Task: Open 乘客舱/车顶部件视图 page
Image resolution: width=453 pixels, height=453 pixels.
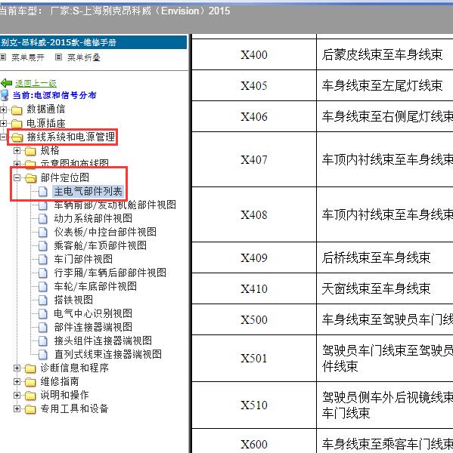Action: click(100, 245)
